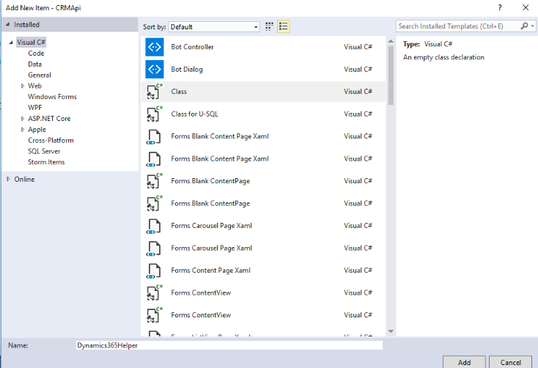
Task: Select the Apple category
Action: tap(37, 130)
